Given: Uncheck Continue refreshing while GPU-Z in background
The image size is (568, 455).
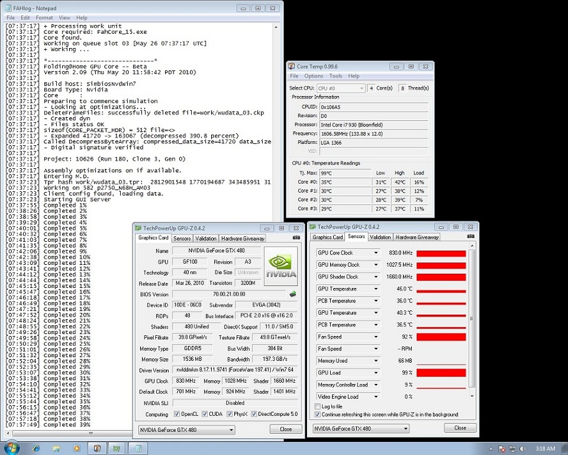Looking at the screenshot, I should [x=319, y=414].
